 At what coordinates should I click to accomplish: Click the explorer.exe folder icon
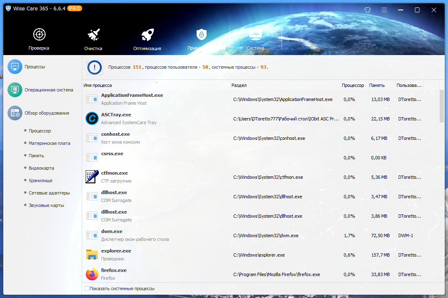(92, 255)
